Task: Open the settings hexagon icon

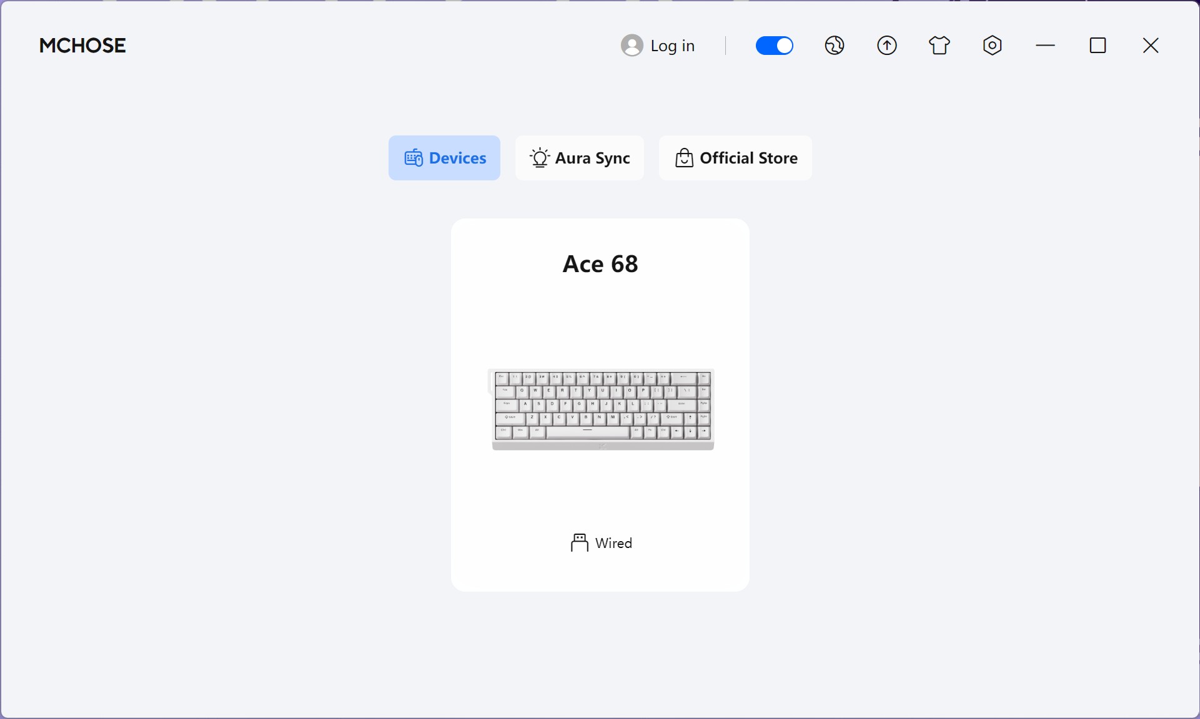Action: (992, 46)
